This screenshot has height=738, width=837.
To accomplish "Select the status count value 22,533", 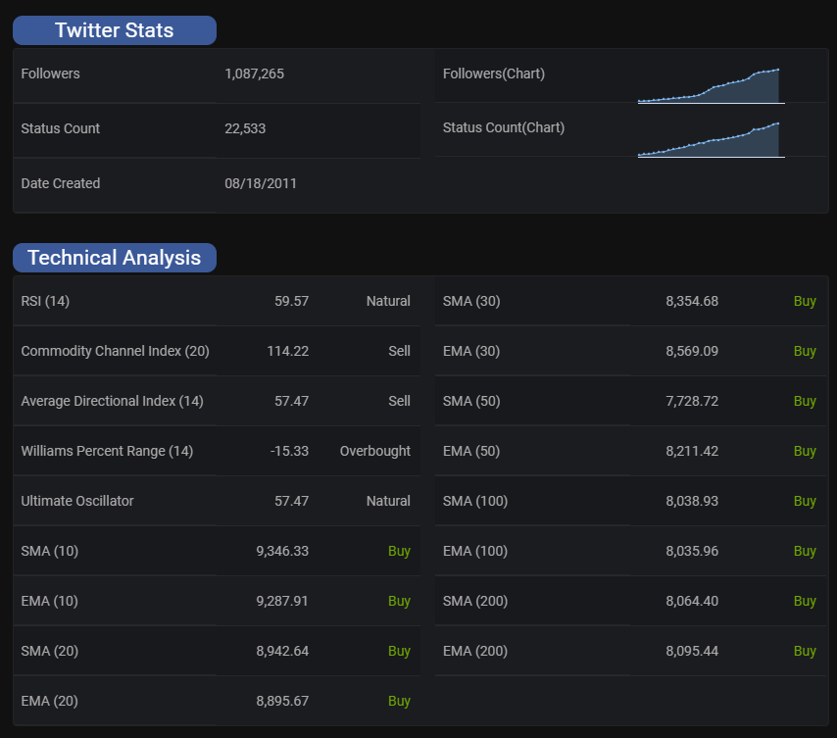I will tap(245, 128).
